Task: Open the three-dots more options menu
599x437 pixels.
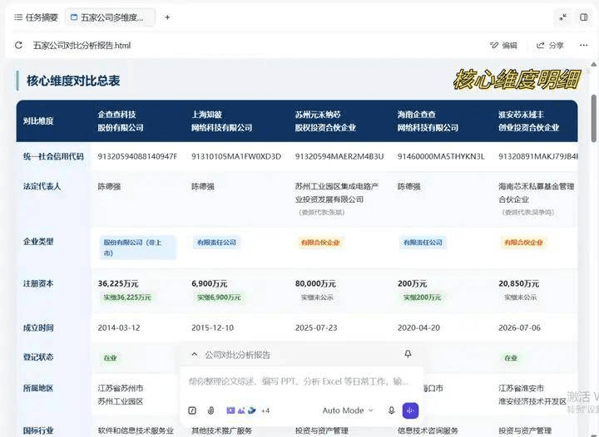Action: pyautogui.click(x=584, y=46)
